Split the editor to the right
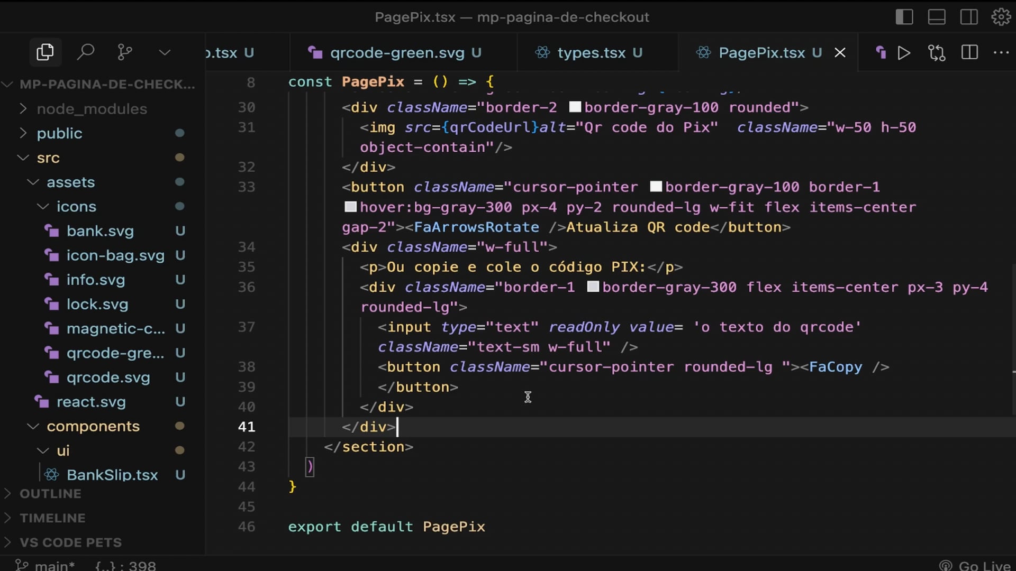Screen dimensions: 1016x571 [969, 53]
